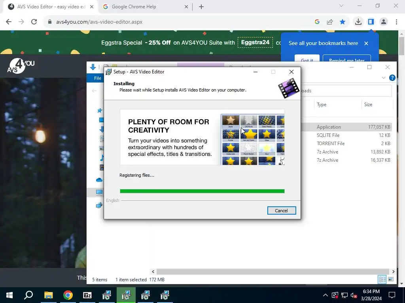Viewport: 405px width, 303px height.
Task: Open Explorer help question mark
Action: click(x=392, y=78)
